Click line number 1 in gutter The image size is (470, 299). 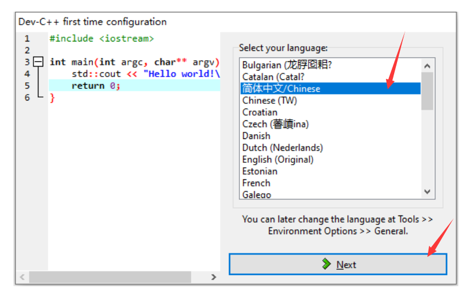coord(27,39)
